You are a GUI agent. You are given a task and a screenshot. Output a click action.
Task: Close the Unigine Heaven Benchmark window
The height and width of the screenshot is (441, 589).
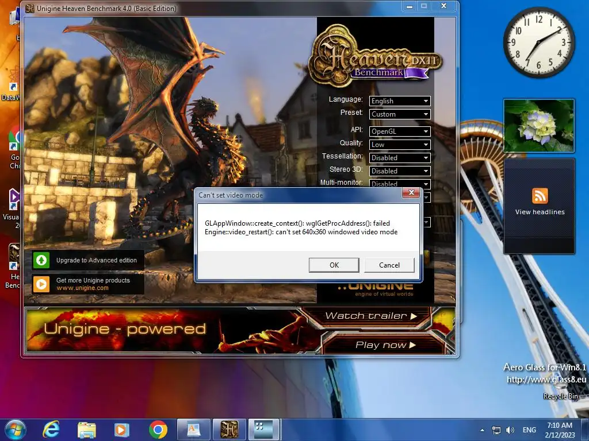point(443,6)
